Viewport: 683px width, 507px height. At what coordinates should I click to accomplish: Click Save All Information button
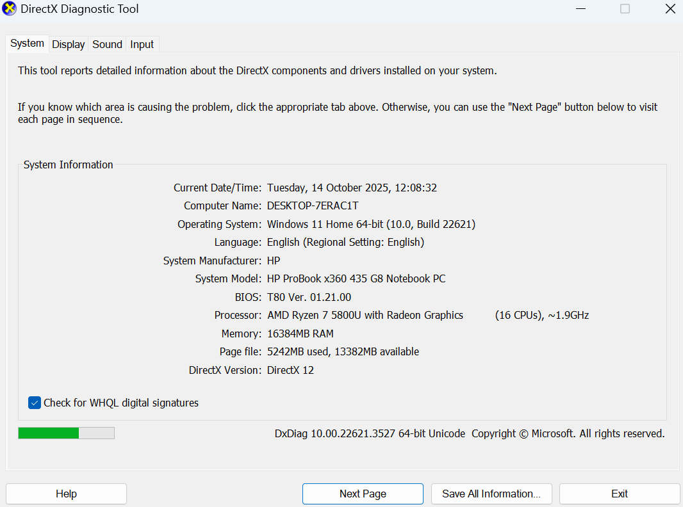491,494
